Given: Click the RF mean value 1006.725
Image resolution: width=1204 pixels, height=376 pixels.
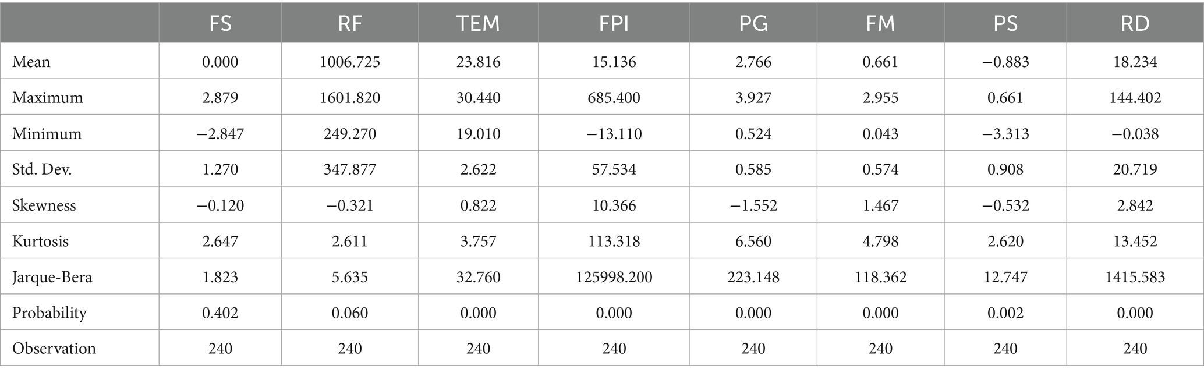Looking at the screenshot, I should tap(349, 62).
